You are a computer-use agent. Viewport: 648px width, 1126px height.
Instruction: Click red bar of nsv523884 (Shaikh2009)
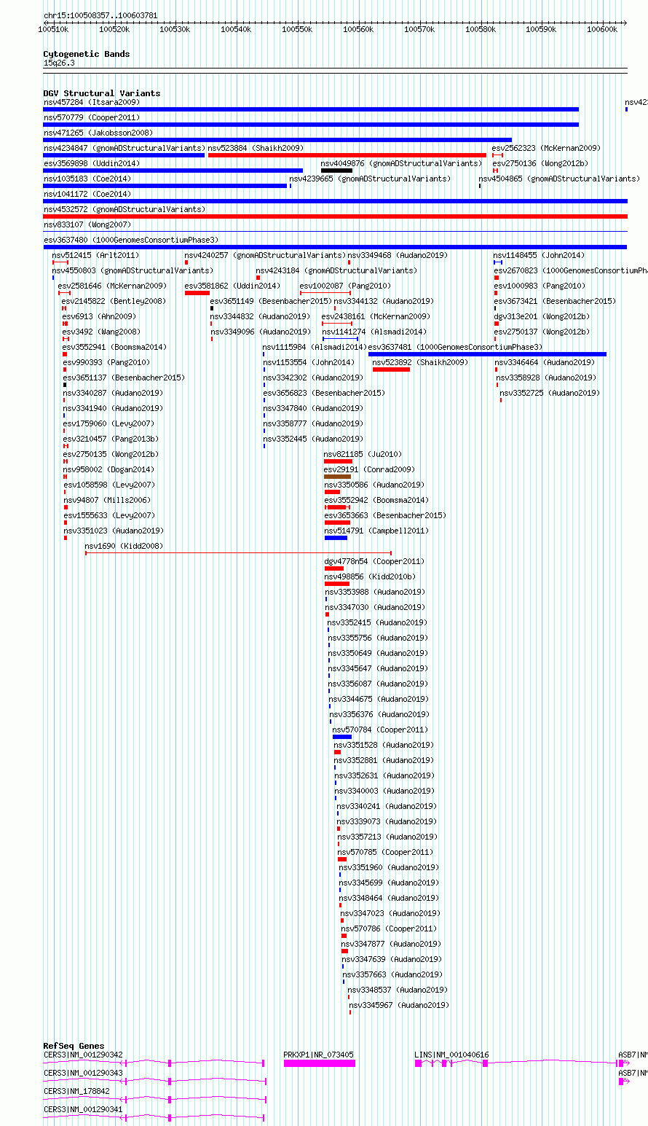click(347, 155)
